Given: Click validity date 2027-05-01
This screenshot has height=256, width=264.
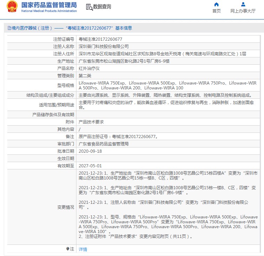Looking at the screenshot, I should pos(90,166).
